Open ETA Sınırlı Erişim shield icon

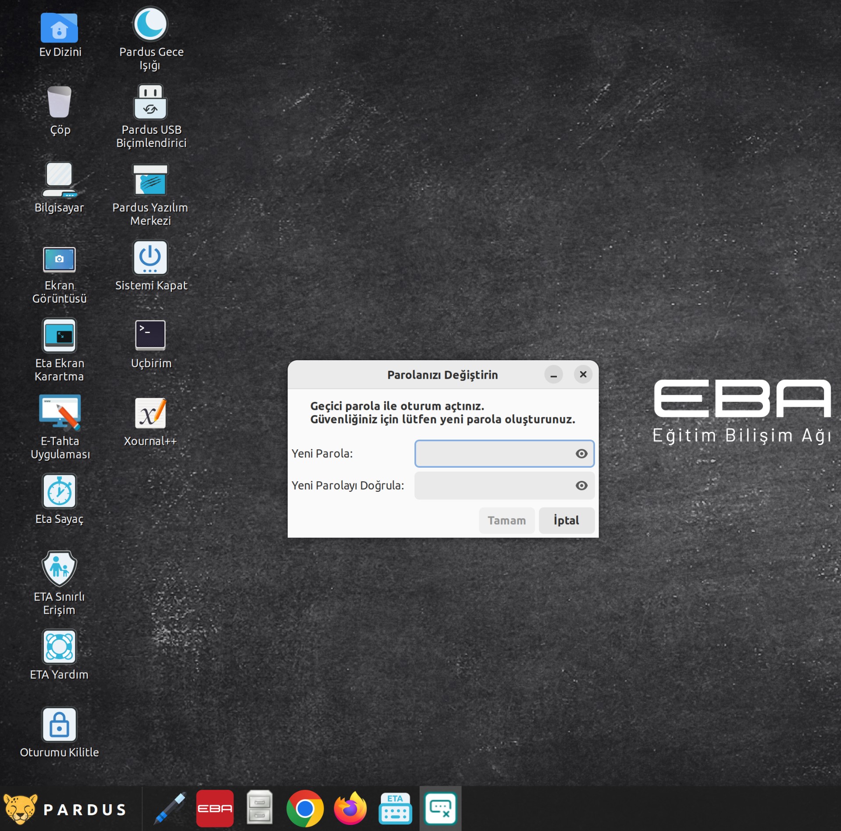pos(59,569)
